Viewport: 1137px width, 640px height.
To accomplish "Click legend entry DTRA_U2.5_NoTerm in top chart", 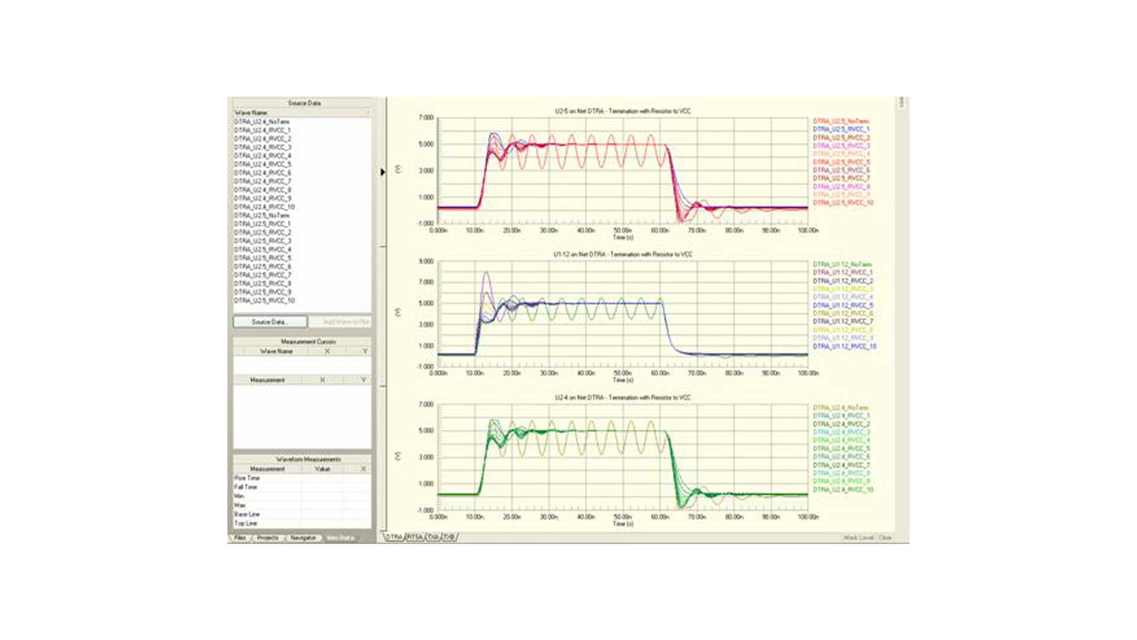I will (841, 121).
